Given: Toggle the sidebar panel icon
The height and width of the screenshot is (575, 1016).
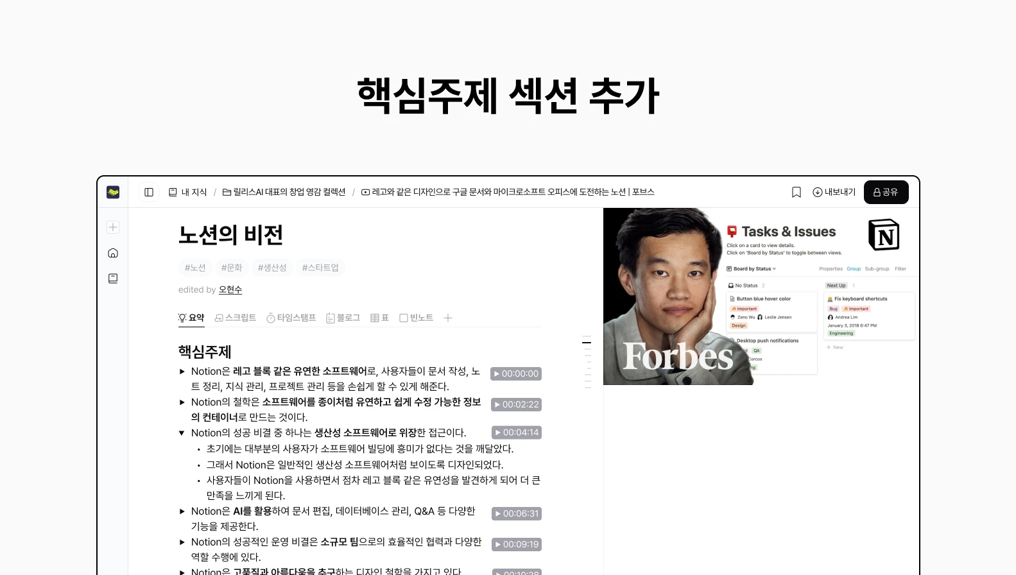Looking at the screenshot, I should tap(149, 192).
